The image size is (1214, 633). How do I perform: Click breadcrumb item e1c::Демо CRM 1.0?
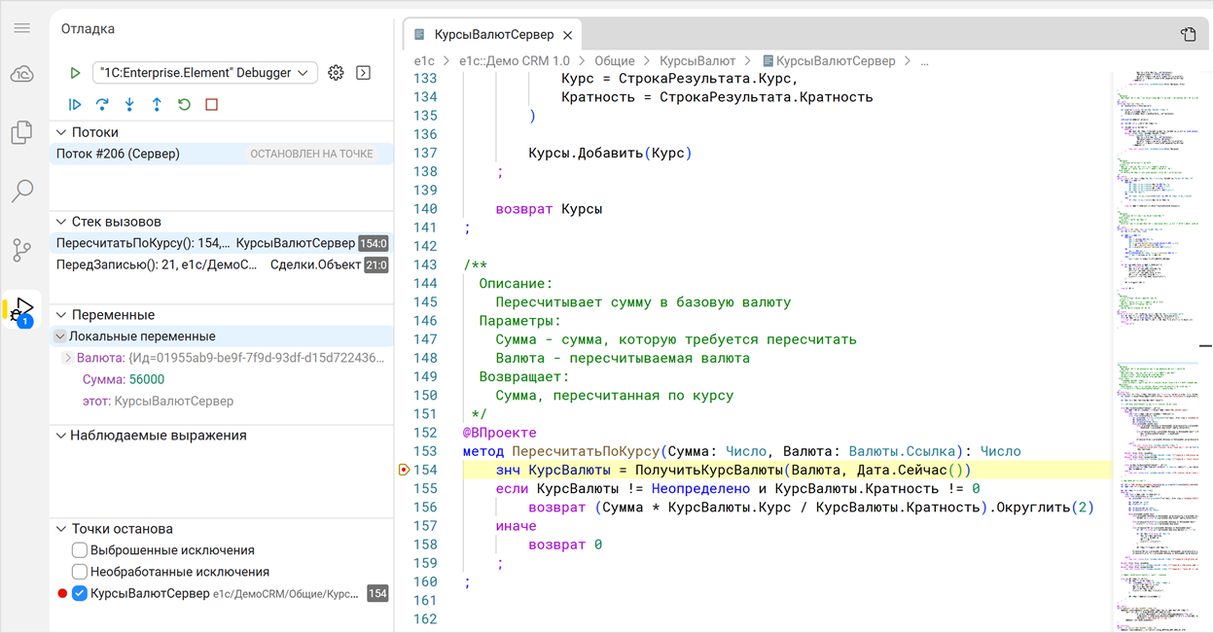(x=515, y=60)
